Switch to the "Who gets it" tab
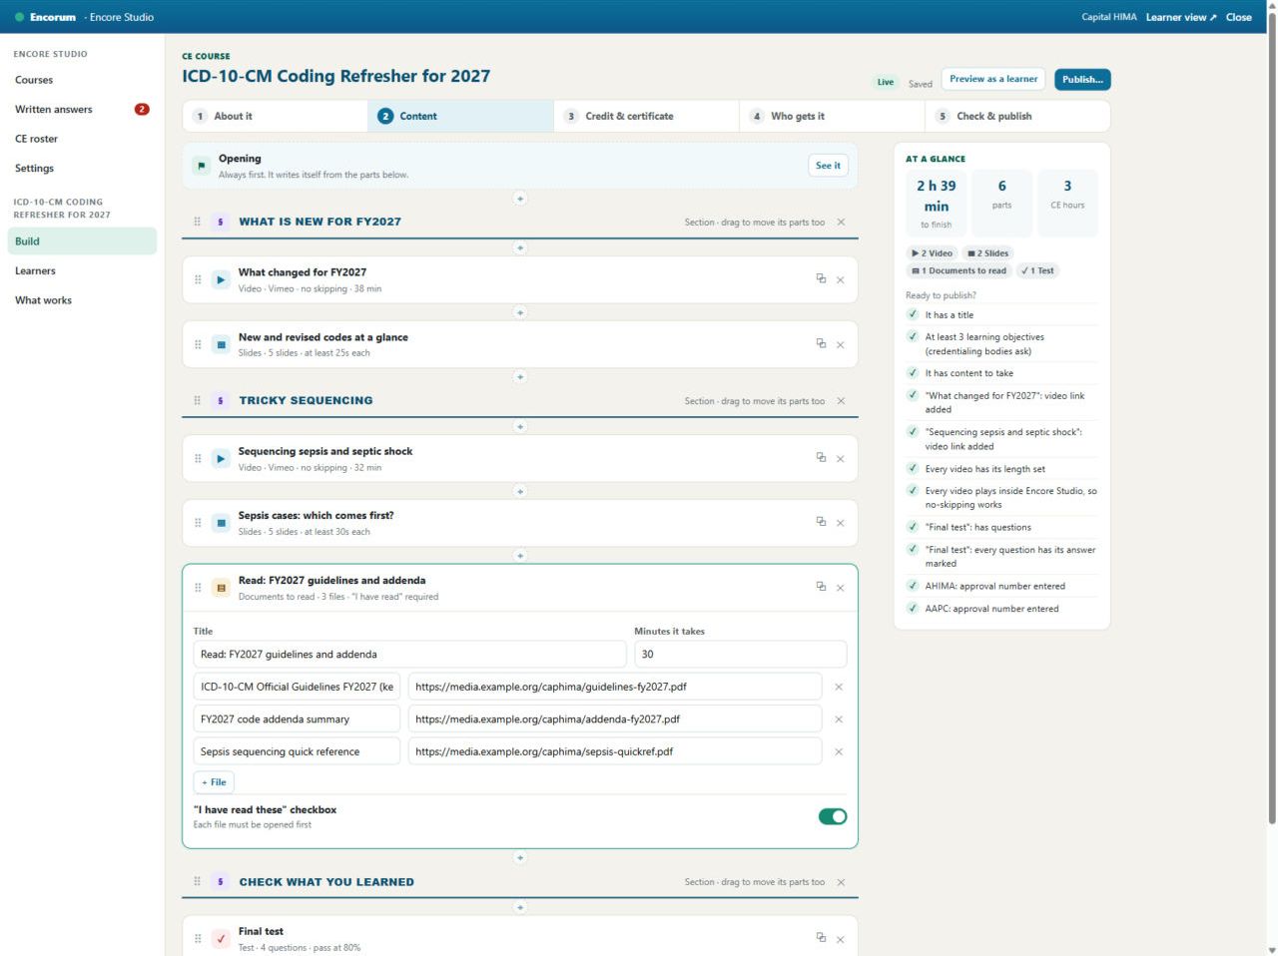1278x956 pixels. (833, 116)
